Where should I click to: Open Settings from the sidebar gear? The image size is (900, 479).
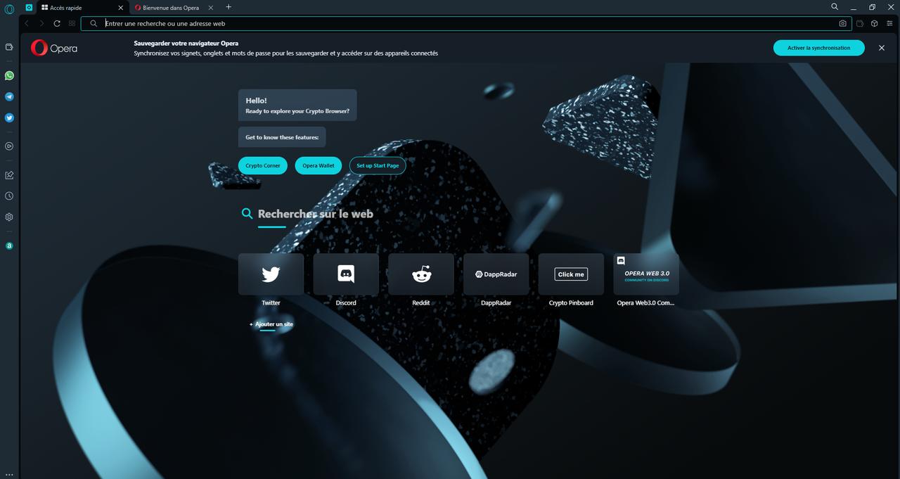point(8,217)
